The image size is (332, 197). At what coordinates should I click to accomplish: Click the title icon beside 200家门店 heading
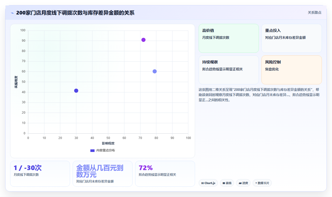point(12,13)
